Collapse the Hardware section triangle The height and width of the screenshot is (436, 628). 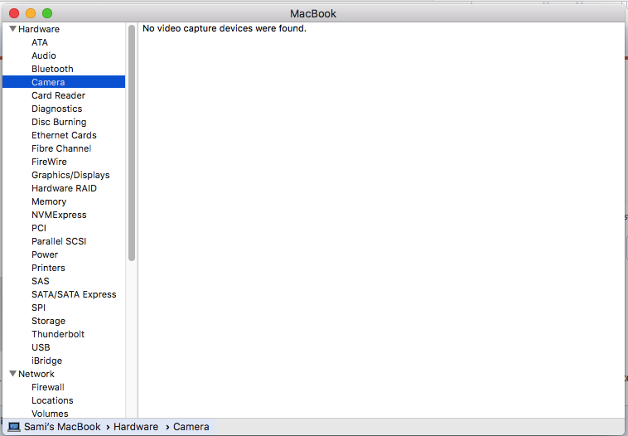pyautogui.click(x=12, y=29)
